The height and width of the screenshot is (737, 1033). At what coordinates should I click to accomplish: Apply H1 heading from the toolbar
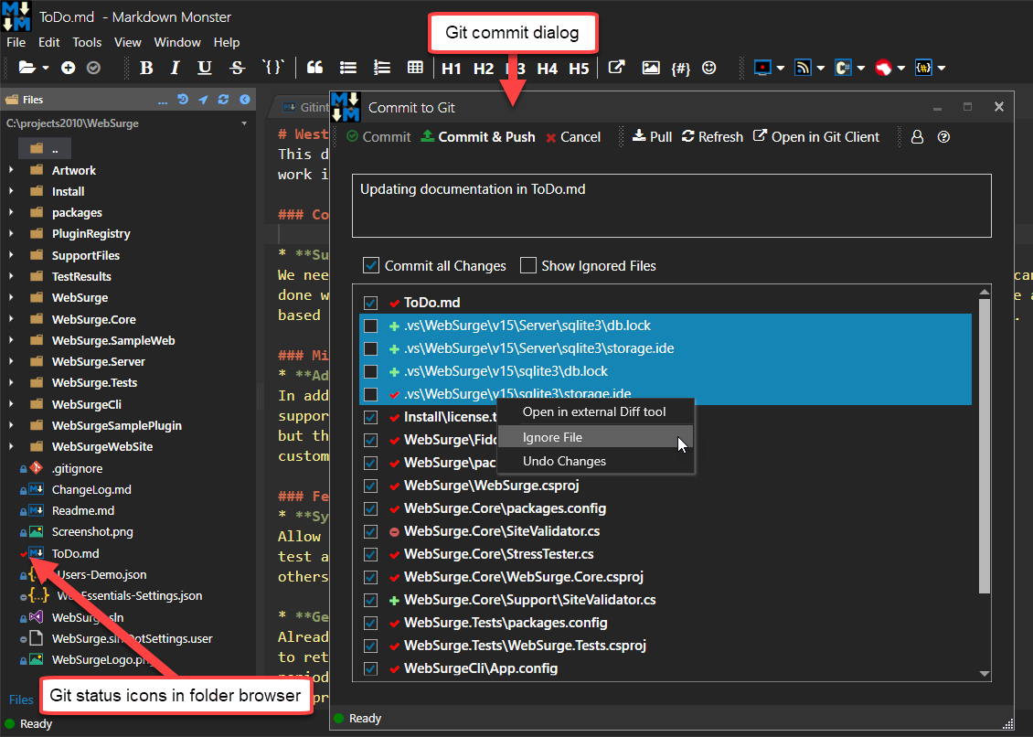coord(452,69)
